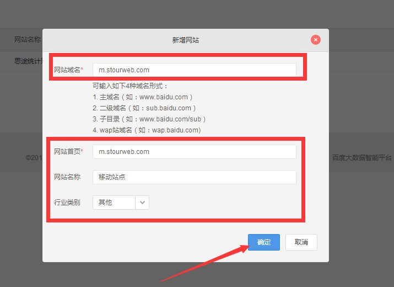Focus the 网站首页 input field
This screenshot has width=394, height=287.
click(194, 152)
